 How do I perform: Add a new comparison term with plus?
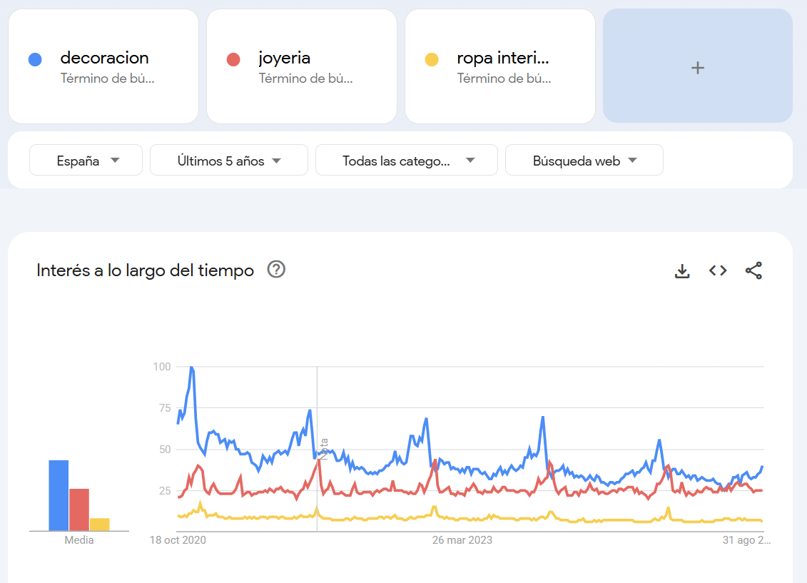pyautogui.click(x=697, y=66)
